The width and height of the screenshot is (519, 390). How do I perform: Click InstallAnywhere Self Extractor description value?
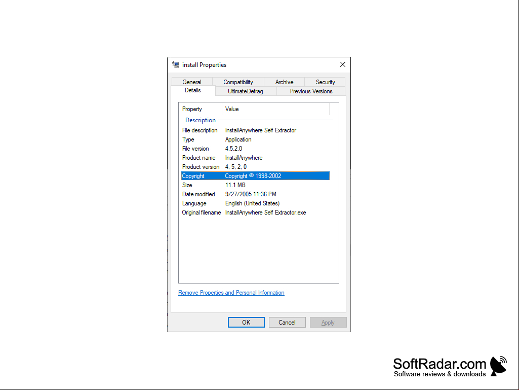pyautogui.click(x=261, y=130)
